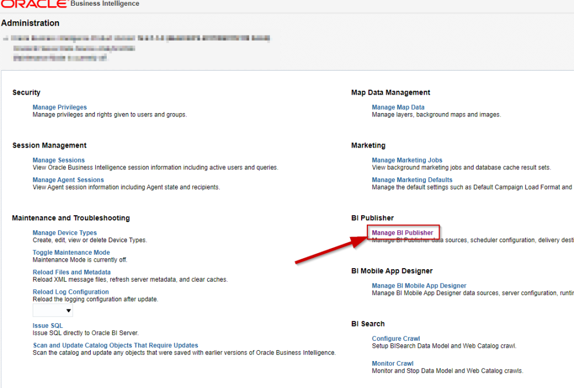Screen dimensions: 574x388
Task: Click Reload Files and Metadata
Action: pyautogui.click(x=72, y=273)
